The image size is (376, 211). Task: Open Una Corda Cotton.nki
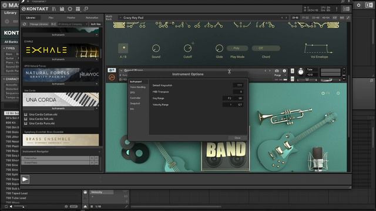click(43, 114)
